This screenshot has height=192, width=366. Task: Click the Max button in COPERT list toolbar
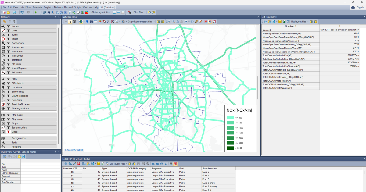point(157,164)
